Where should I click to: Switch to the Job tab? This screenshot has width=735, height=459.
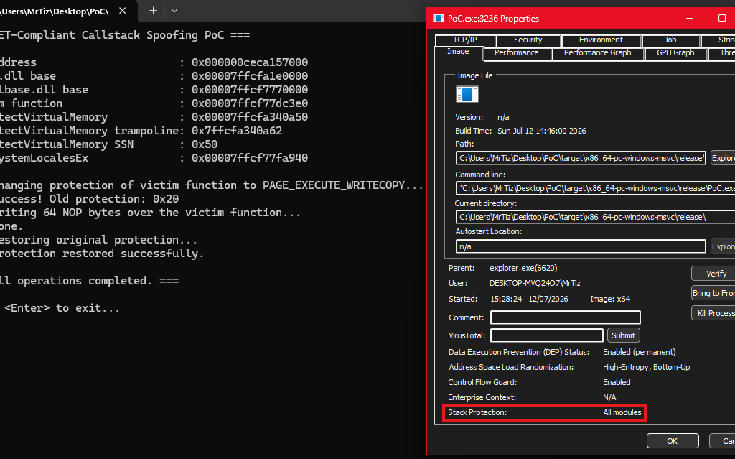670,40
